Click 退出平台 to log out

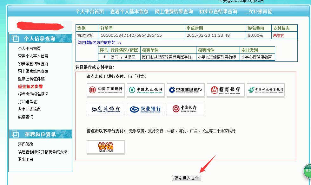(25, 159)
